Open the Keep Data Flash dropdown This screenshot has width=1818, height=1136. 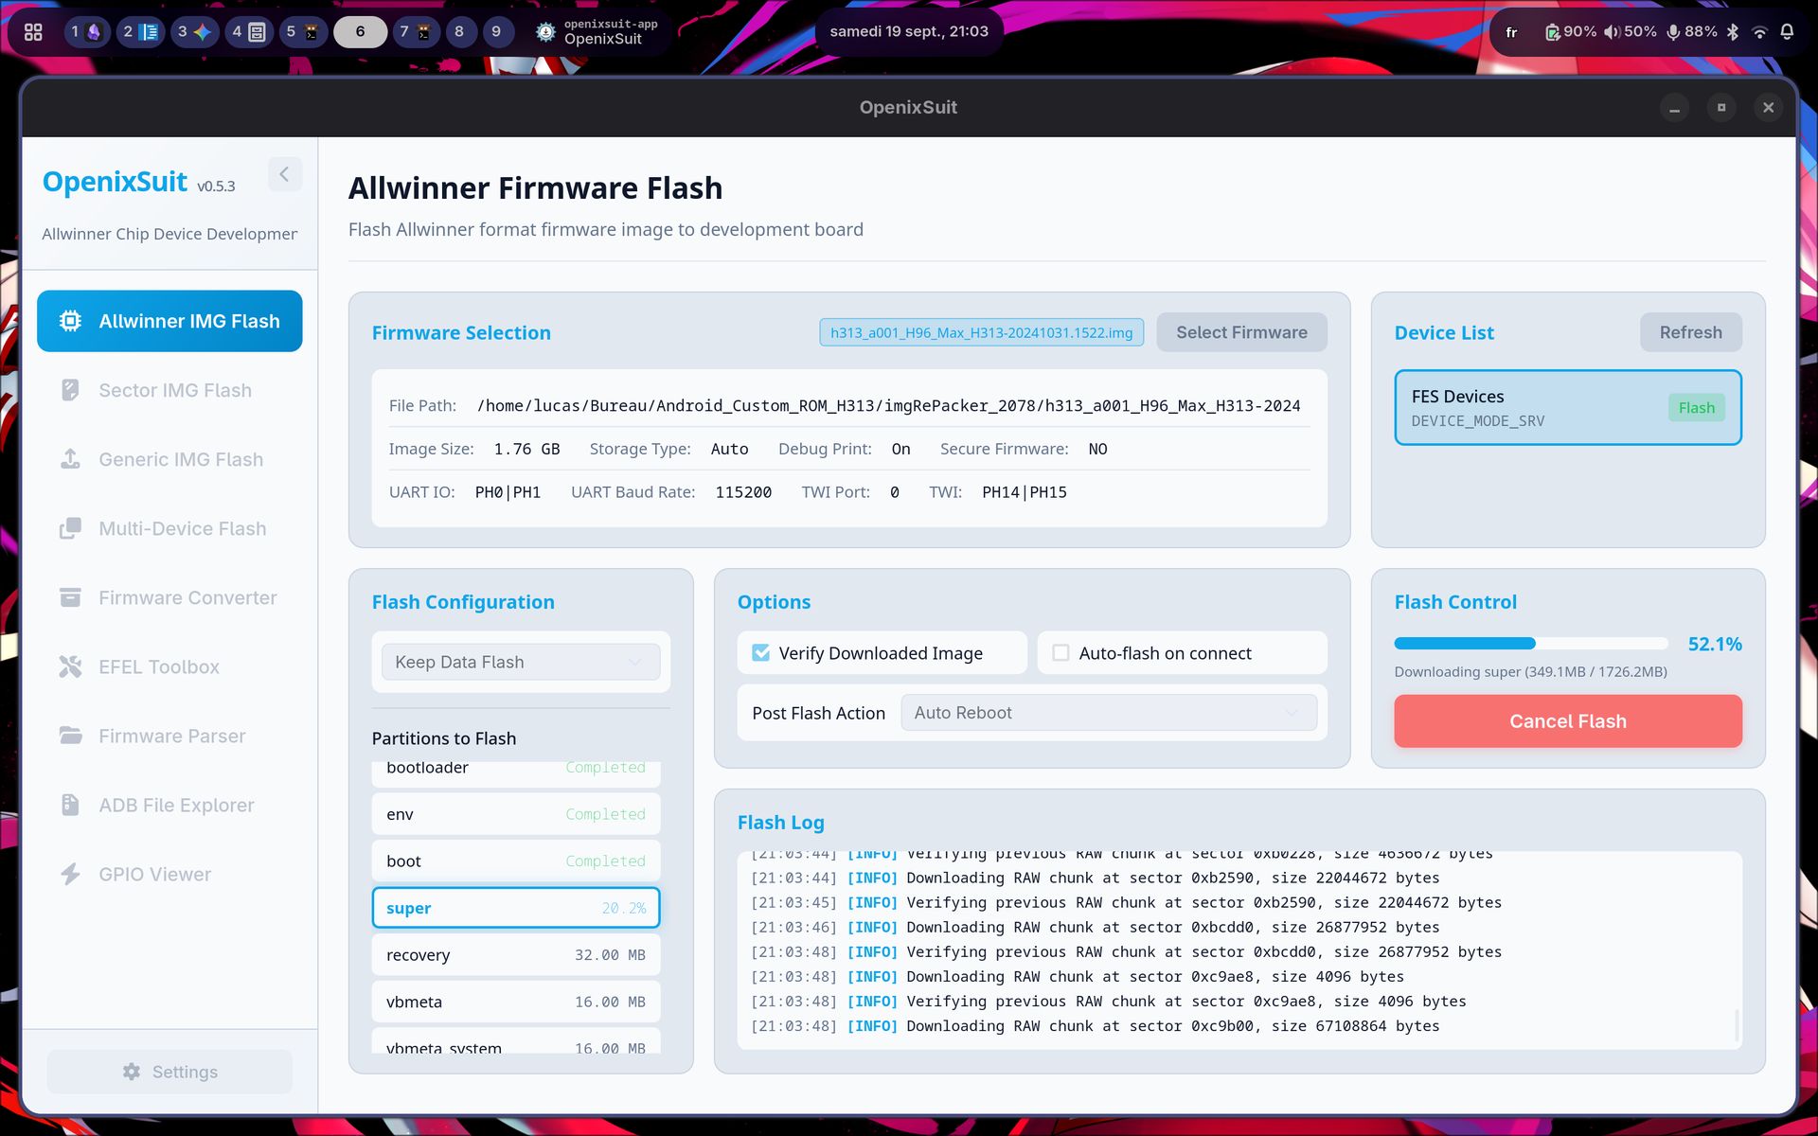click(x=521, y=662)
